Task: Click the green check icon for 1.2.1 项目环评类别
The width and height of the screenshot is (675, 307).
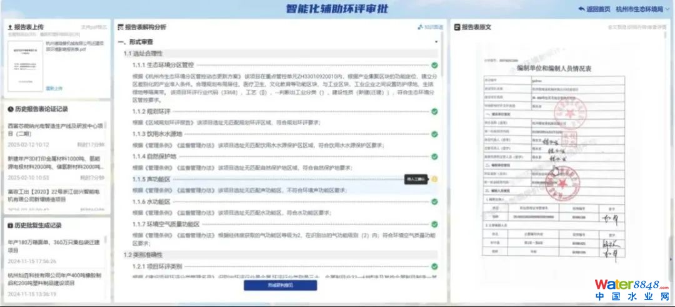Action: click(x=434, y=266)
